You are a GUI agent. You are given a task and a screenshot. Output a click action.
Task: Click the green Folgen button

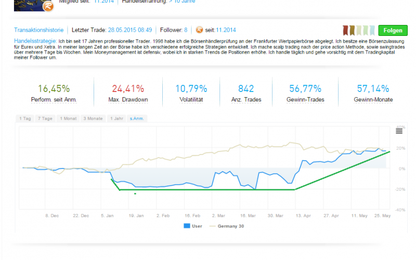[393, 30]
